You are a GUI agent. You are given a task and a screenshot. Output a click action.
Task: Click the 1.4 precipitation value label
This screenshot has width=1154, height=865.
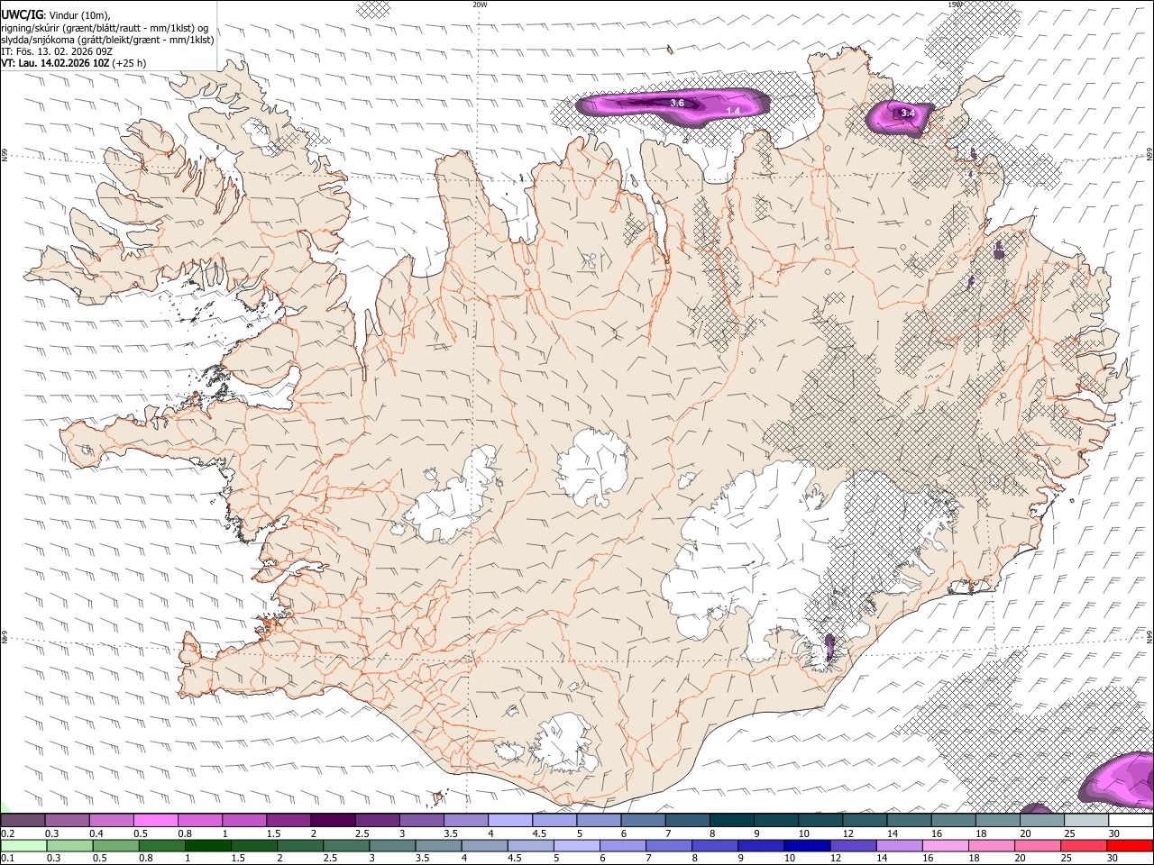coord(734,111)
